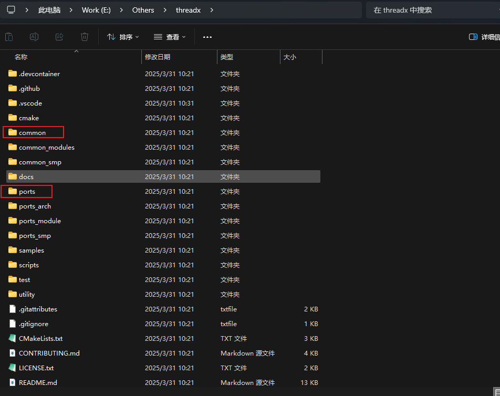The width and height of the screenshot is (500, 396).
Task: Open the 排序 sort dropdown
Action: pos(123,37)
